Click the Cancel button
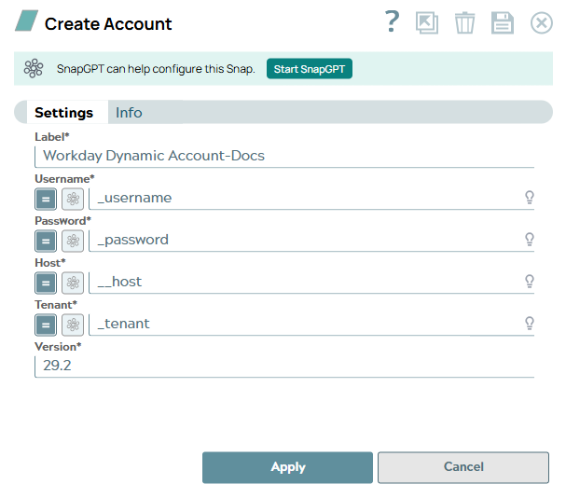 point(463,467)
